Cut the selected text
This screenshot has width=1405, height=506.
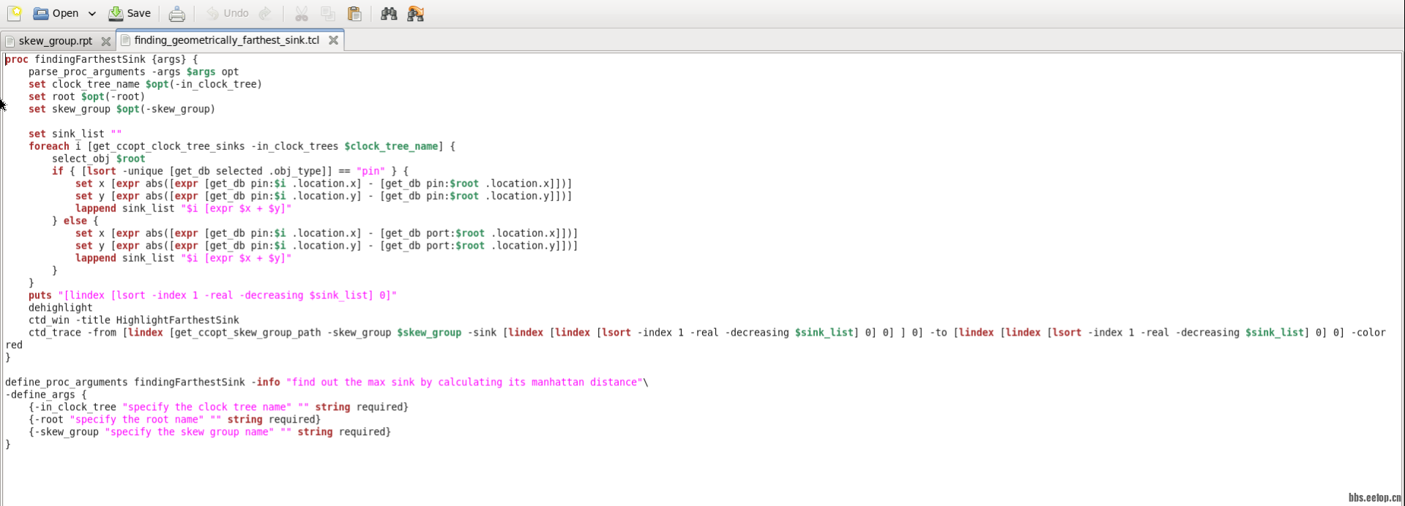(302, 14)
